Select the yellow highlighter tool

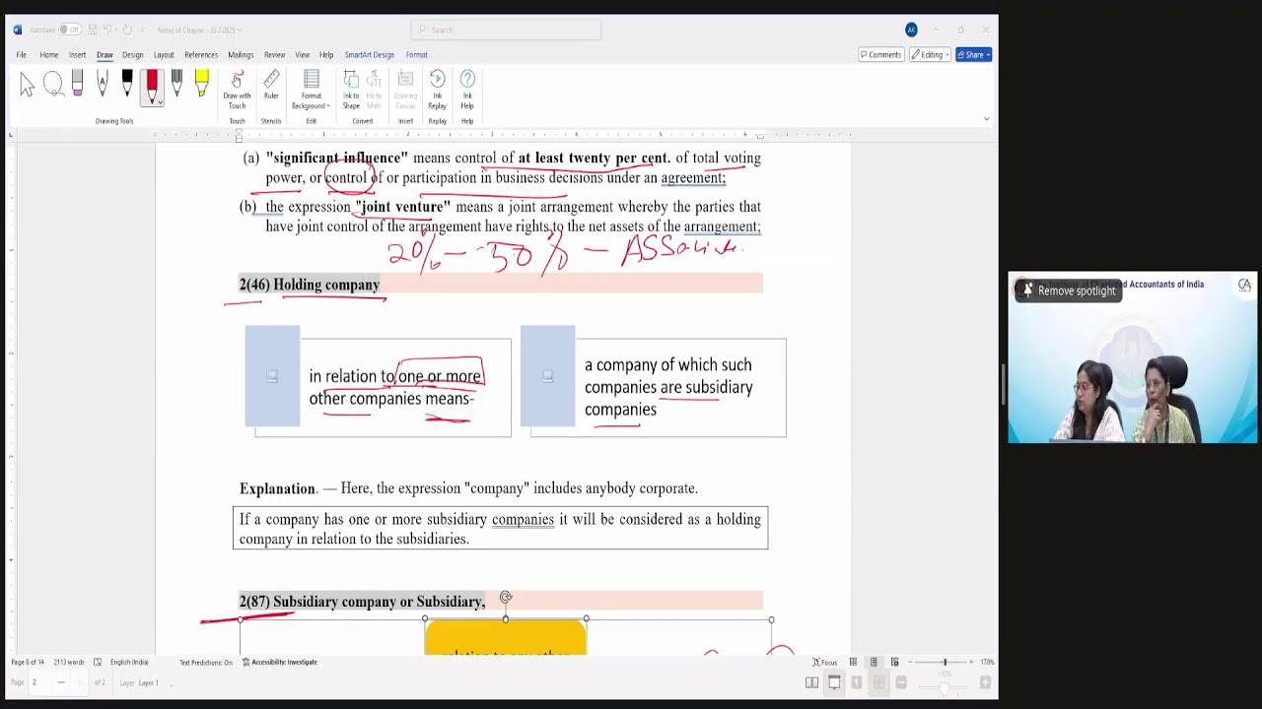point(201,85)
